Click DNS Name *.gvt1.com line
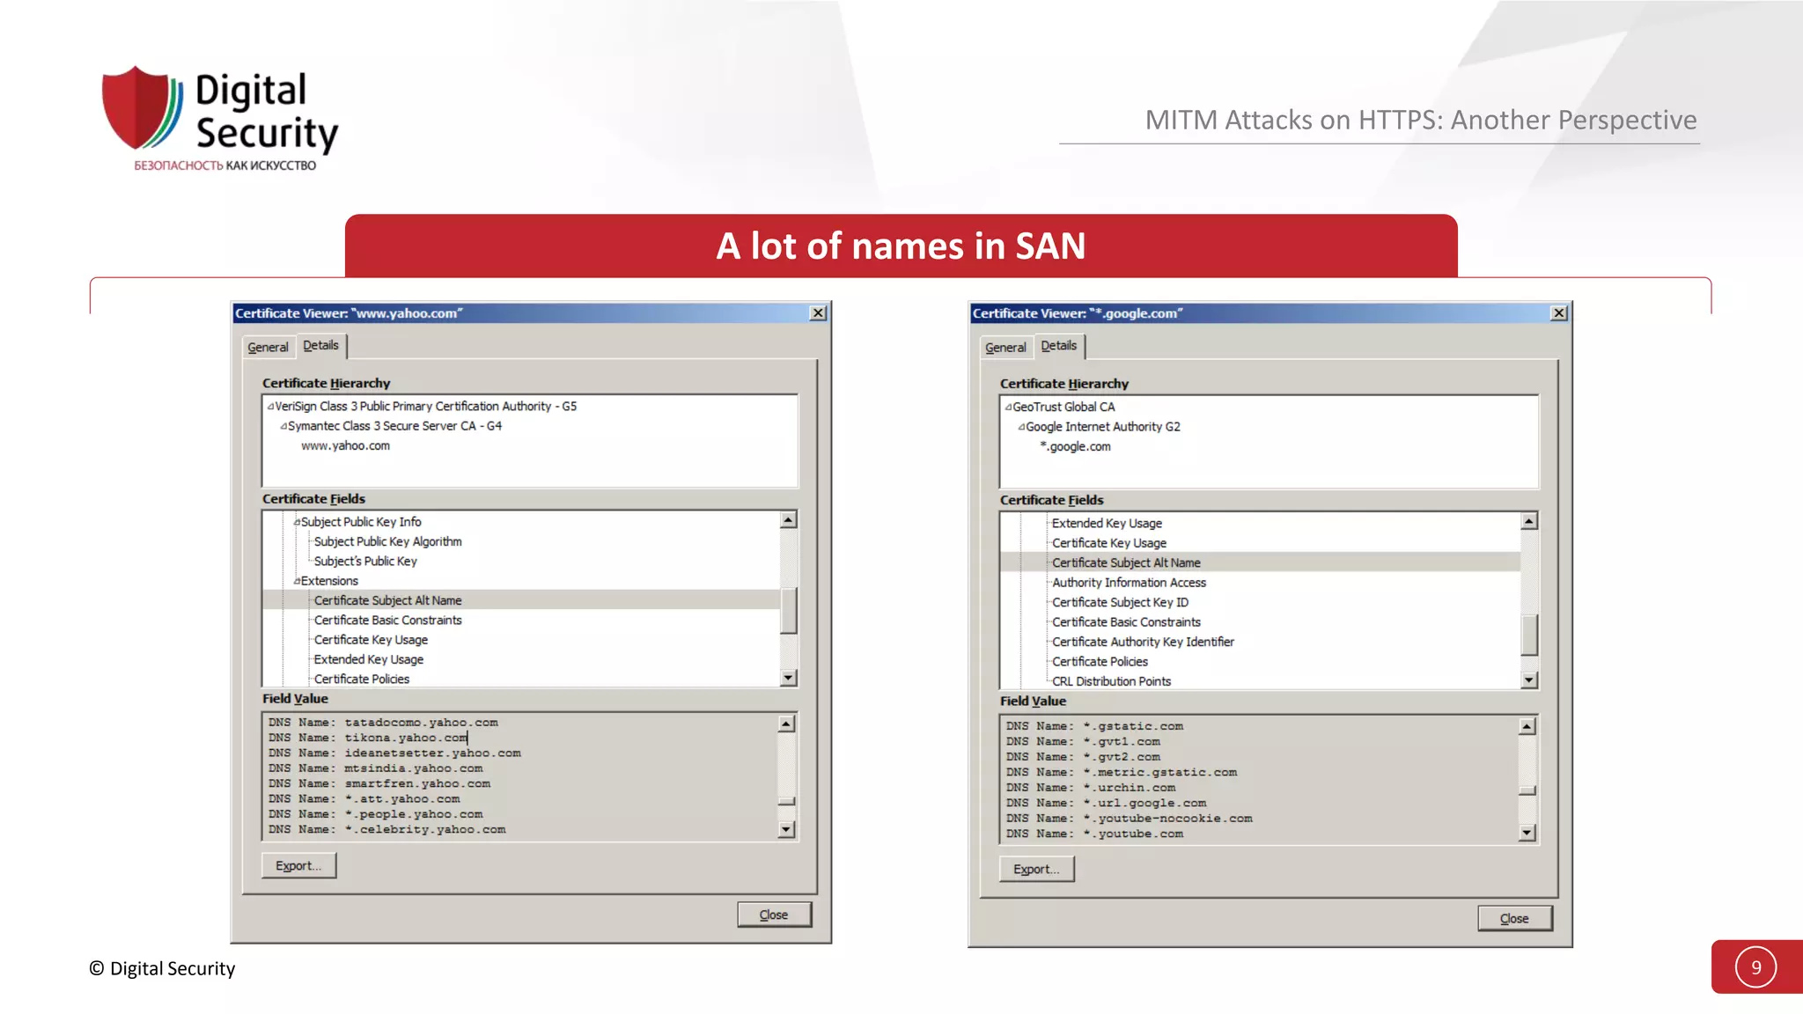The width and height of the screenshot is (1803, 1014). point(1083,741)
